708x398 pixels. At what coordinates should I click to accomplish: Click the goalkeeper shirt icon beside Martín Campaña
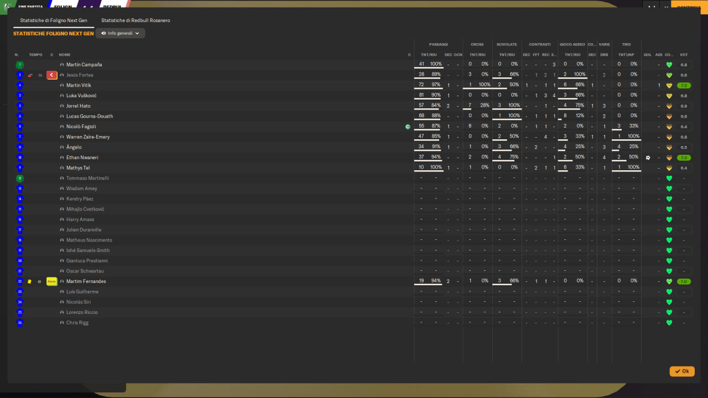20,65
